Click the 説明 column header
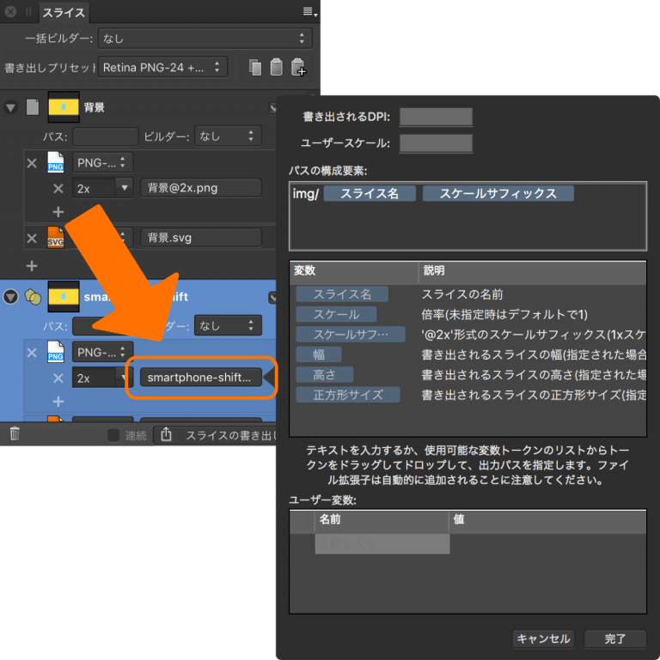The height and width of the screenshot is (660, 660). (533, 271)
